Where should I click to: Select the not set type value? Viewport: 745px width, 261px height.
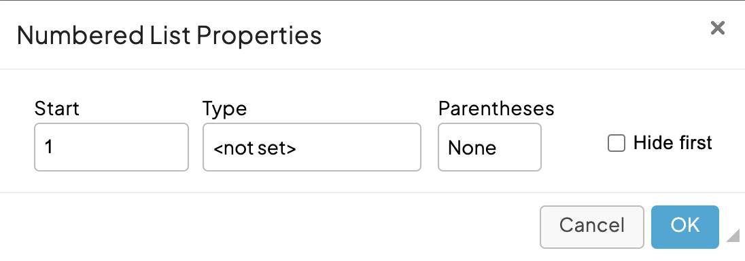pos(255,148)
